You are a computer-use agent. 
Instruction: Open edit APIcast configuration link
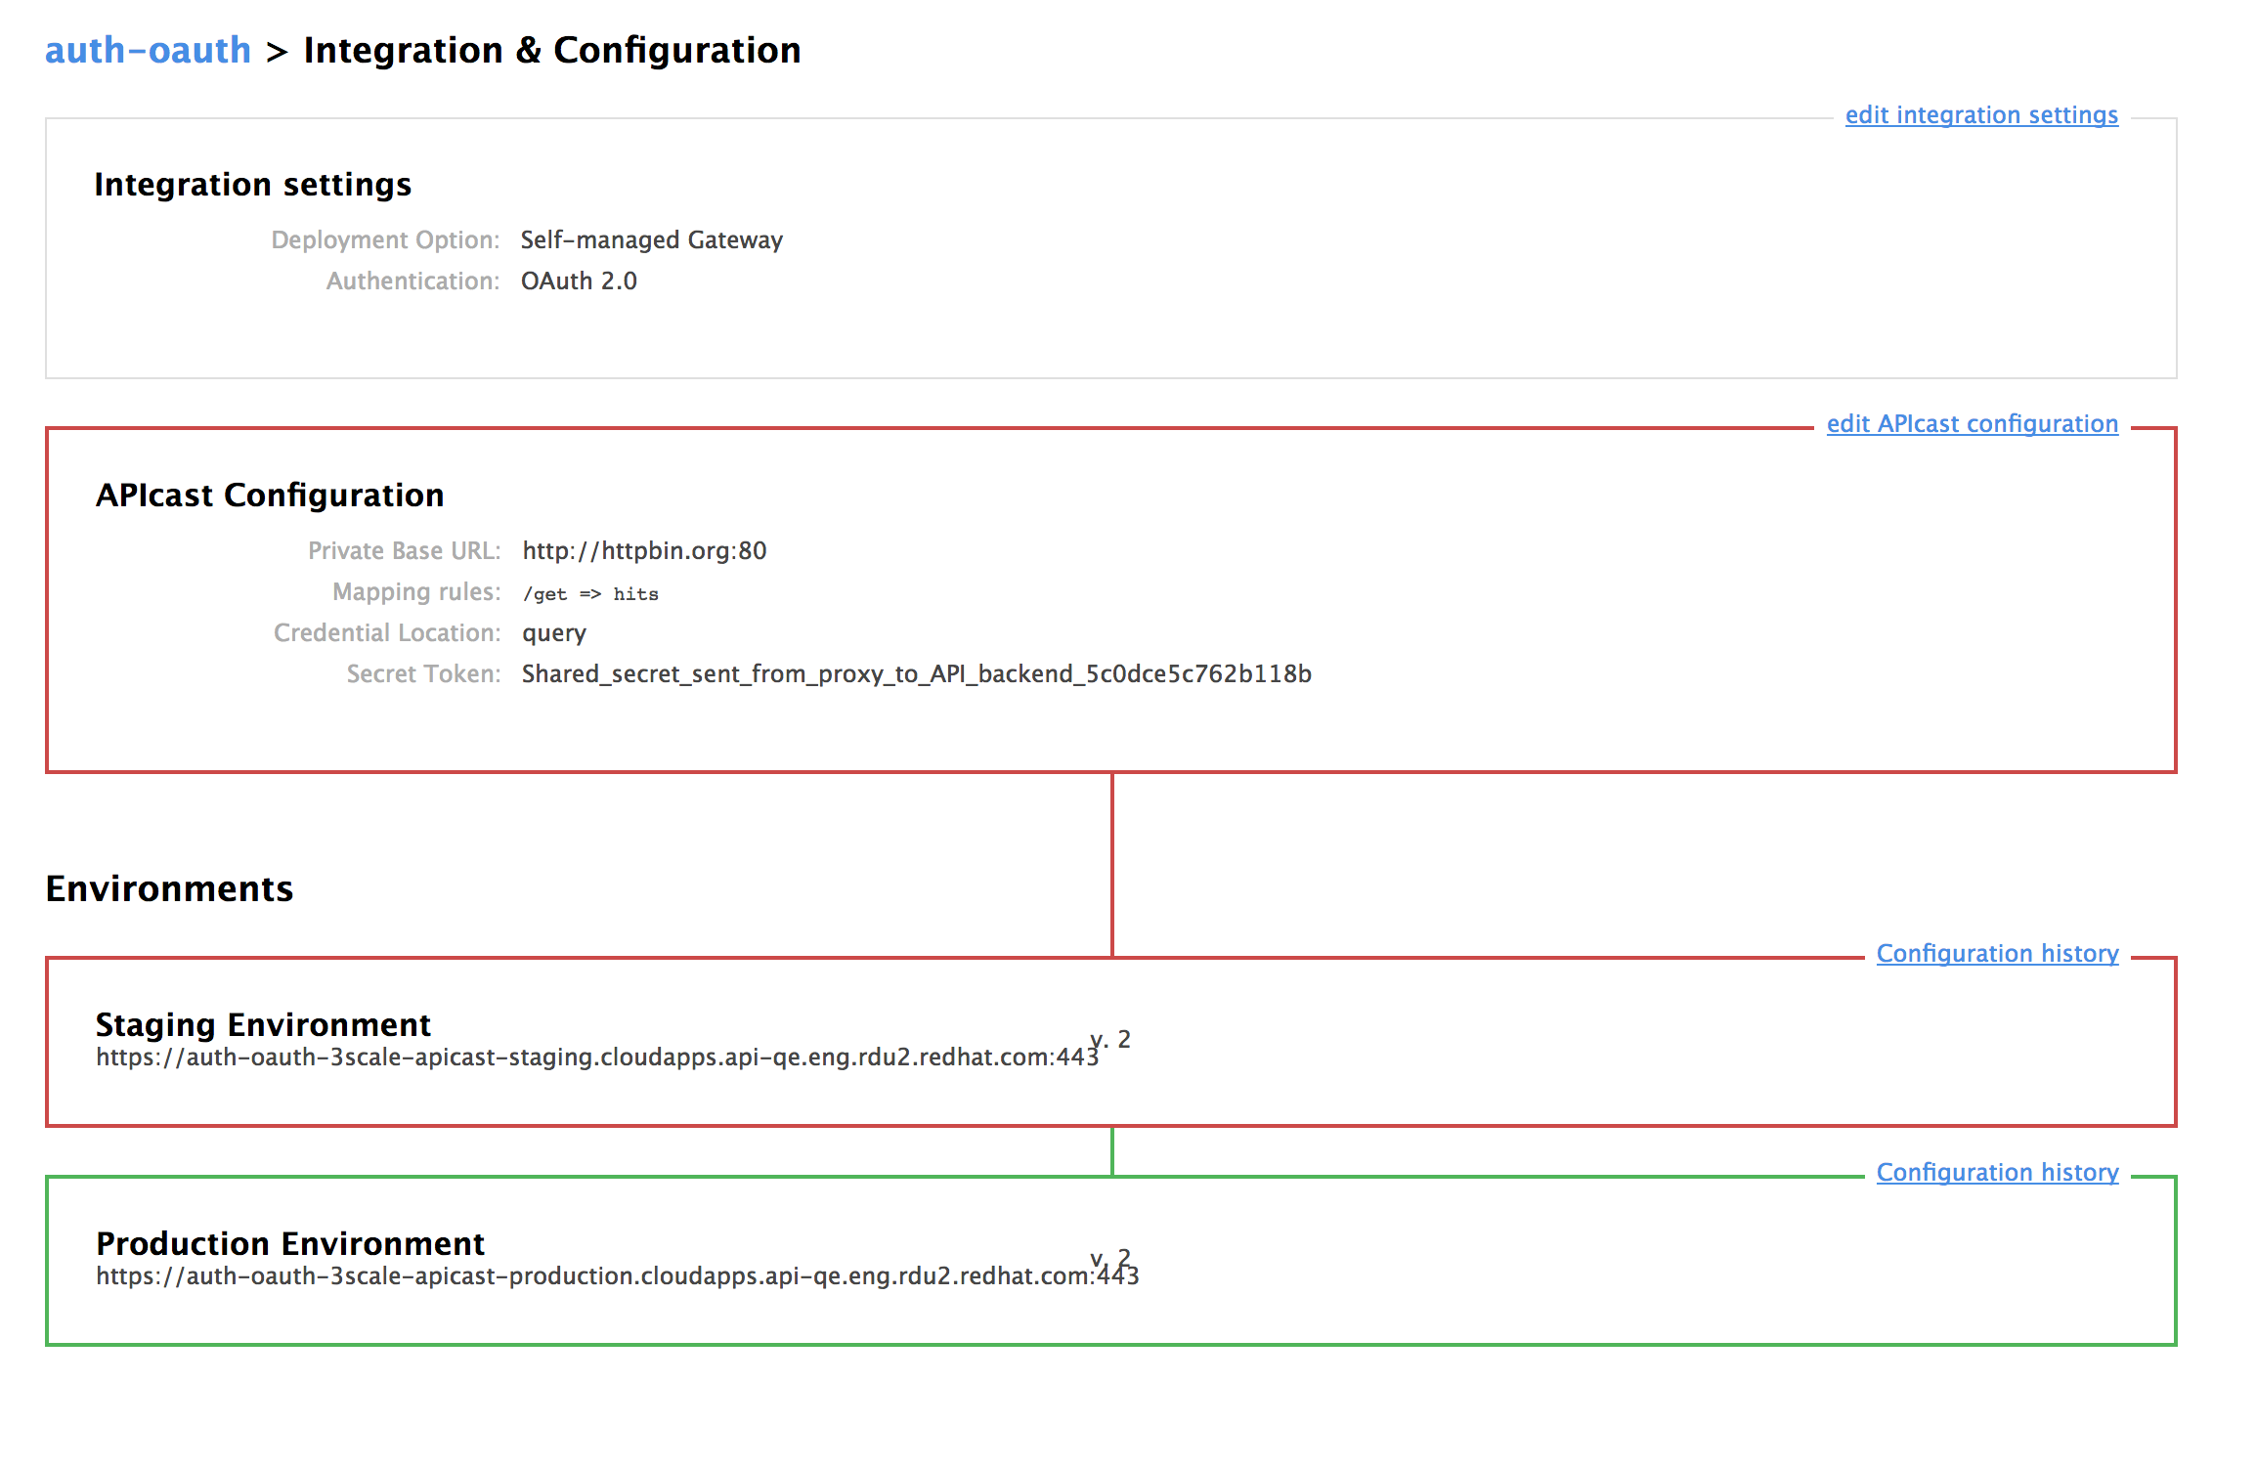[x=1972, y=424]
